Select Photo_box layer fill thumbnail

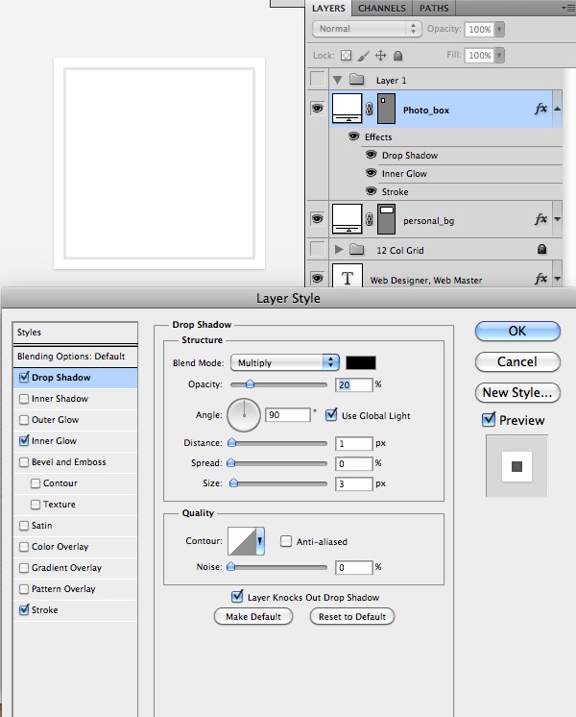tap(348, 109)
